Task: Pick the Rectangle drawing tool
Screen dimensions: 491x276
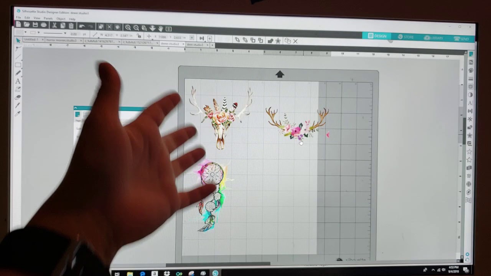Action: tap(18, 65)
